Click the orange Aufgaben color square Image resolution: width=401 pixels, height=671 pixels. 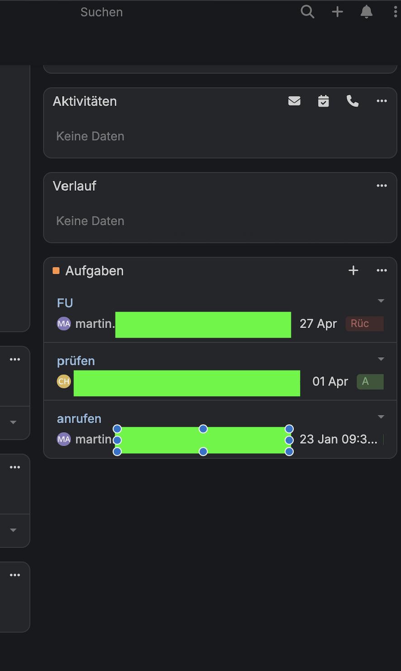(56, 271)
